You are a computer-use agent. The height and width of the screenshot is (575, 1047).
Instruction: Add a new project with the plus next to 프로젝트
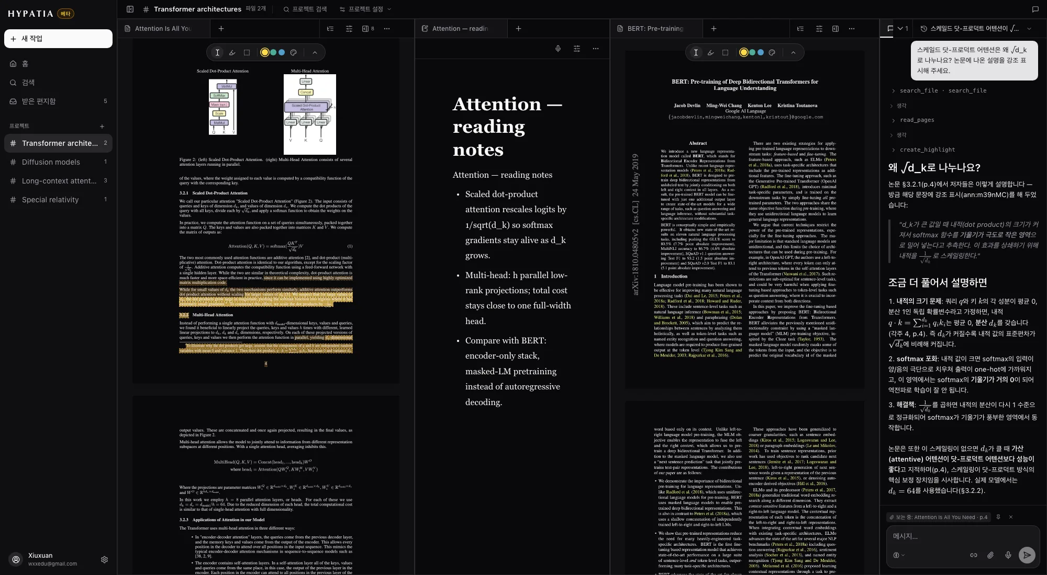pyautogui.click(x=102, y=126)
